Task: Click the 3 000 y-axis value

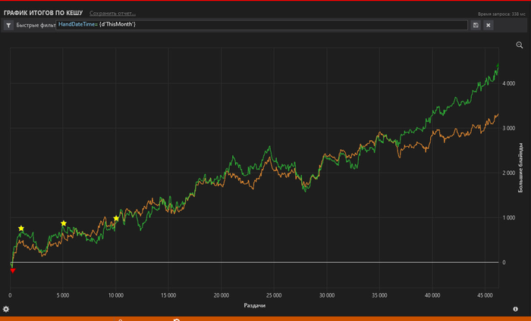Action: pos(509,128)
